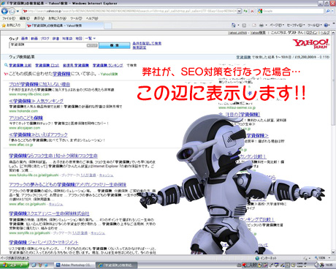Grab the vertical scrollbar thumb
Viewport: 336px width, 269px height.
[x=333, y=80]
